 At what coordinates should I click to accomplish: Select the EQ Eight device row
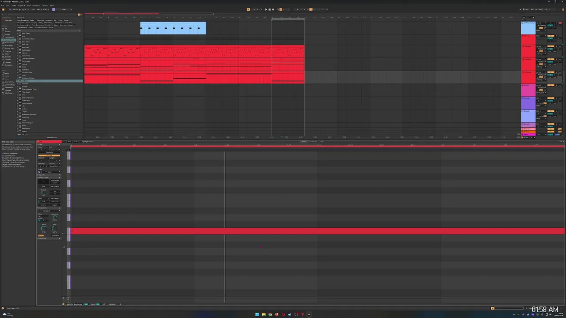[x=50, y=81]
